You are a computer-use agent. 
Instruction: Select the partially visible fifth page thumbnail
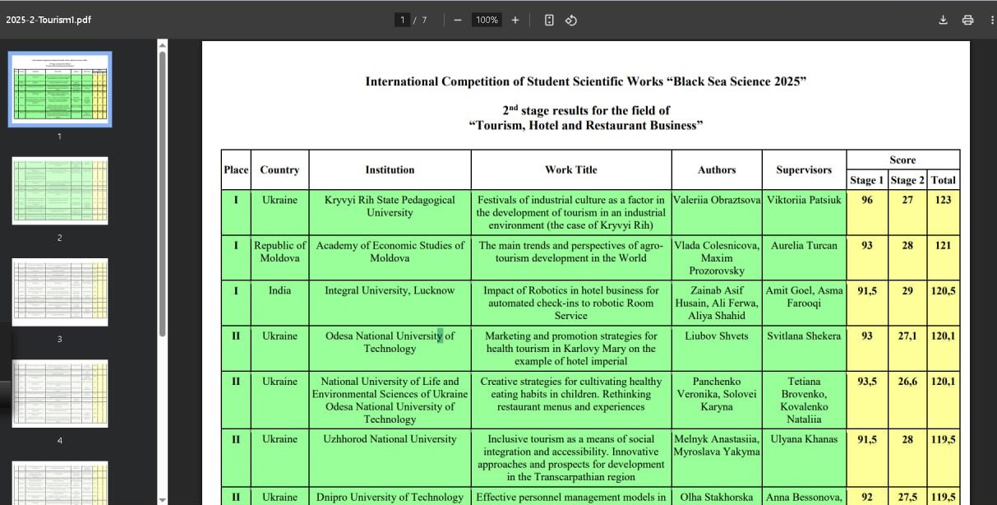pyautogui.click(x=60, y=483)
